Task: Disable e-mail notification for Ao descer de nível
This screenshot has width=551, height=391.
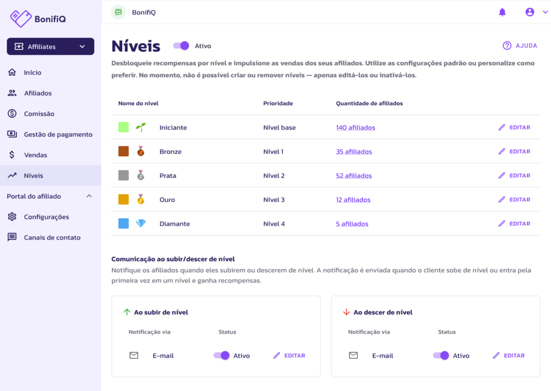Action: coord(441,356)
